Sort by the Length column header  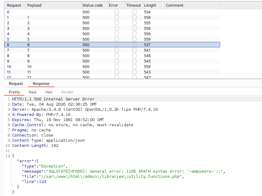coord(154,5)
